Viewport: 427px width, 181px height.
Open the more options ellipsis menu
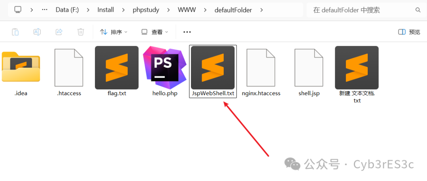[187, 32]
